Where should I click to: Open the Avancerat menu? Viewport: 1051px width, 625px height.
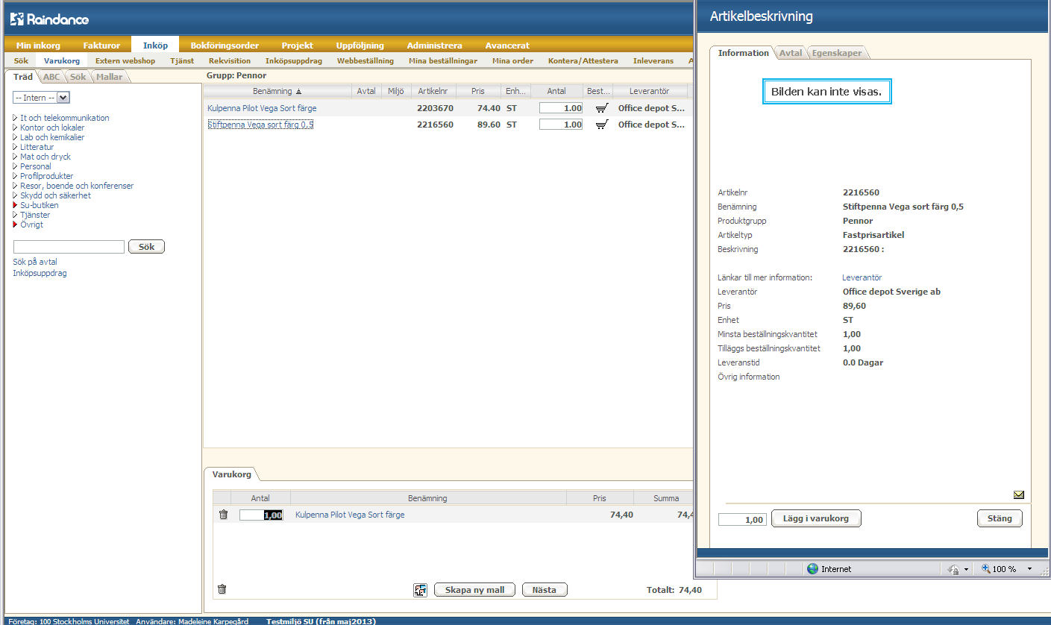[507, 45]
